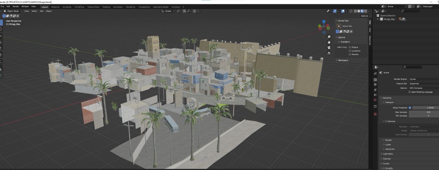Click the pan hand viewport icon
Image resolution: width=439 pixels, height=170 pixels.
[x=329, y=42]
